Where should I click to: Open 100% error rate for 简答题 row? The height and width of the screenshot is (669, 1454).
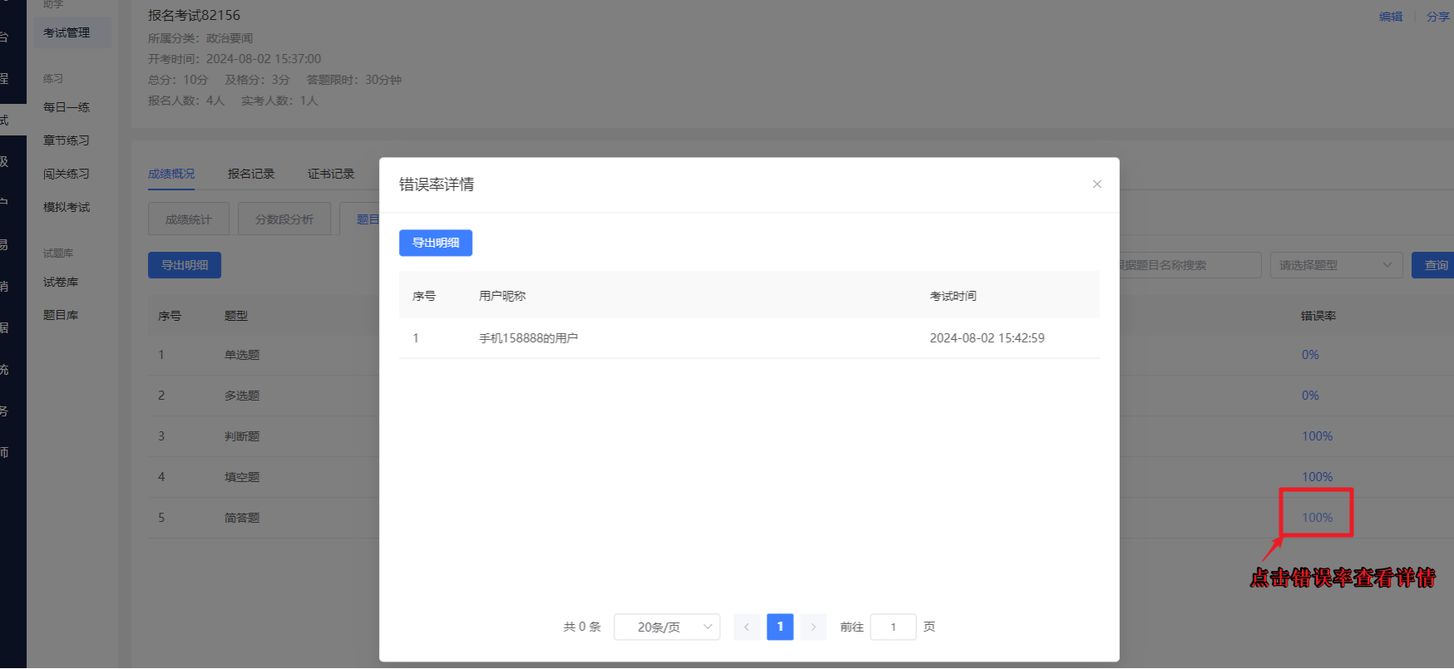(1317, 518)
